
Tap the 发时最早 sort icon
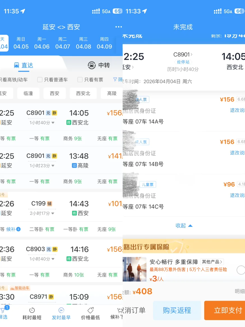click(61, 310)
